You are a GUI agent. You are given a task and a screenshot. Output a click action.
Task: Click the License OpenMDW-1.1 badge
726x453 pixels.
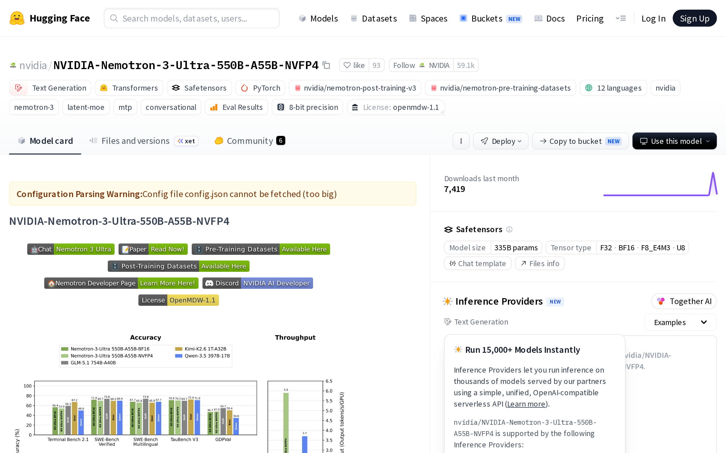click(x=178, y=300)
